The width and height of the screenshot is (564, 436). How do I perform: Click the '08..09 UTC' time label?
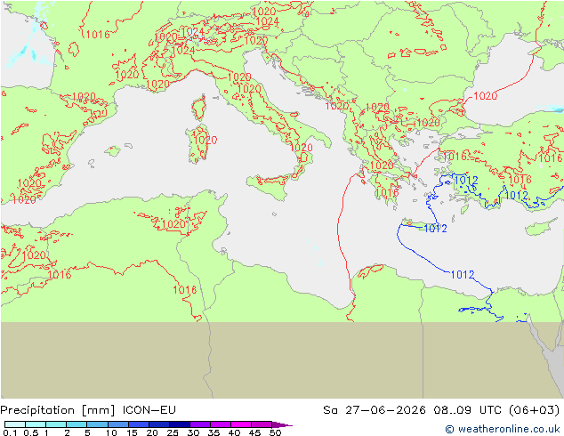click(x=468, y=409)
